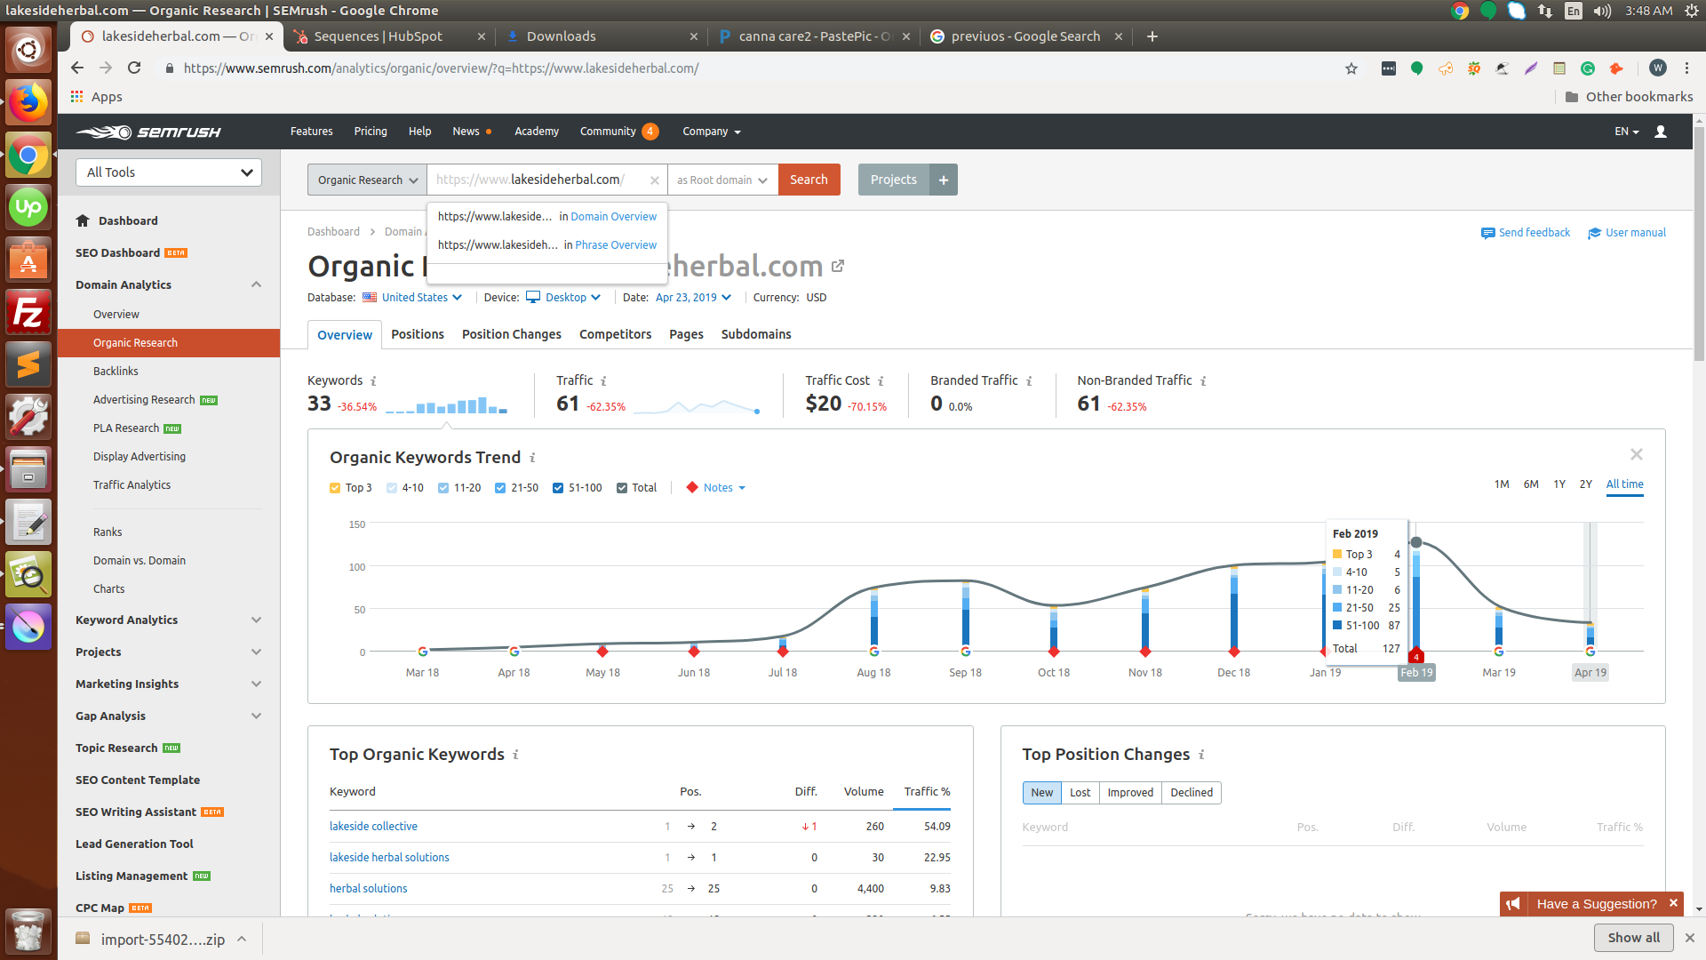Switch to Subdomains tab
Screen dimensions: 1706x960
[756, 335]
